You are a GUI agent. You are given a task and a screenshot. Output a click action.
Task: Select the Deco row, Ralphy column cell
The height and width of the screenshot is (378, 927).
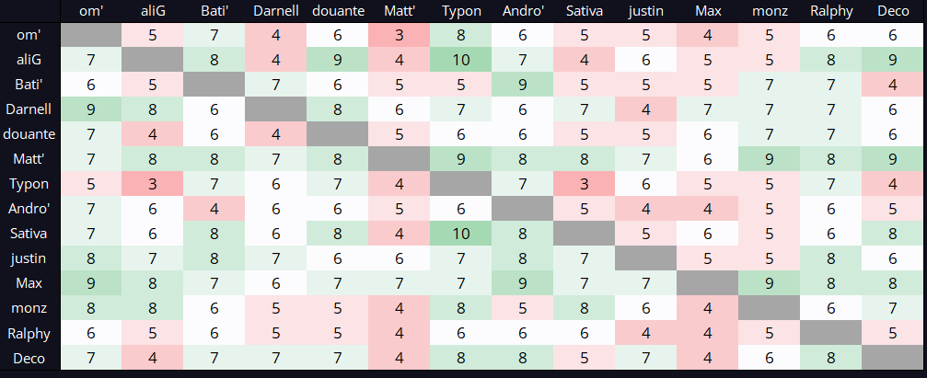point(830,358)
